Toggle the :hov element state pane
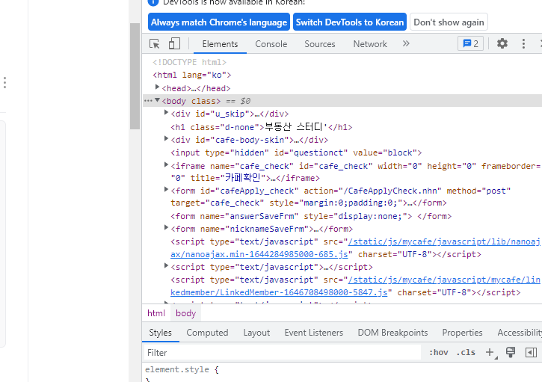This screenshot has height=382, width=542. (x=439, y=352)
